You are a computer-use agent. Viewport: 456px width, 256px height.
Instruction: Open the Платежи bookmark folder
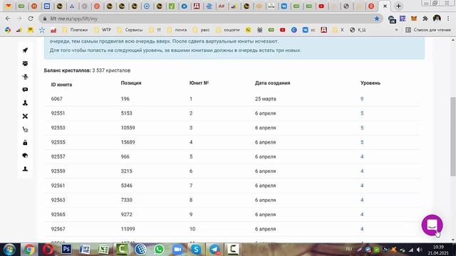click(76, 30)
